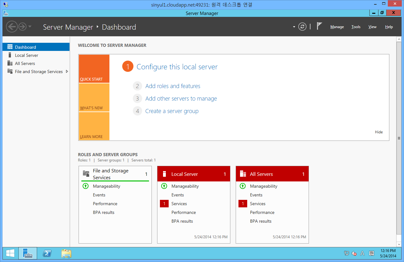Image resolution: width=404 pixels, height=262 pixels.
Task: Open the Manage menu
Action: click(337, 27)
